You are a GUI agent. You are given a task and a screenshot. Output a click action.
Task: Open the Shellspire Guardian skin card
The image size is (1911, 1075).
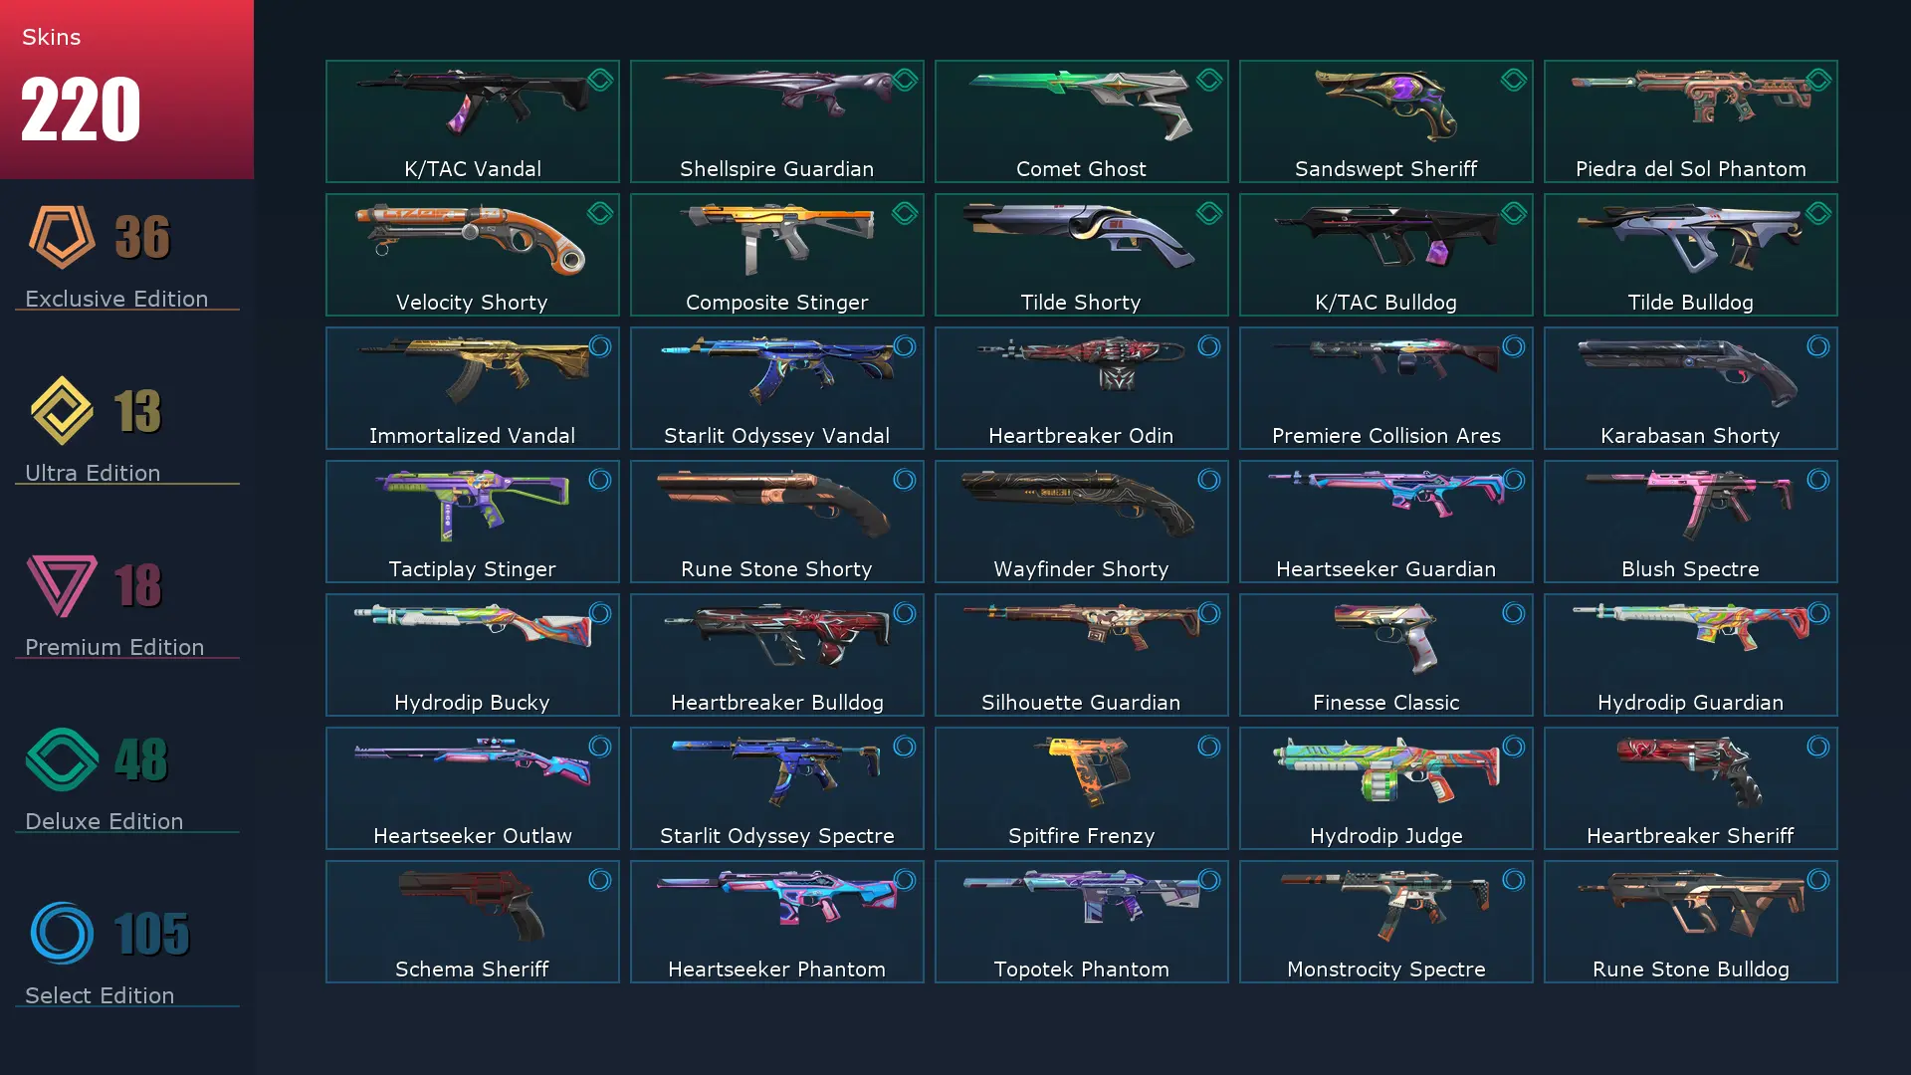pyautogui.click(x=777, y=121)
